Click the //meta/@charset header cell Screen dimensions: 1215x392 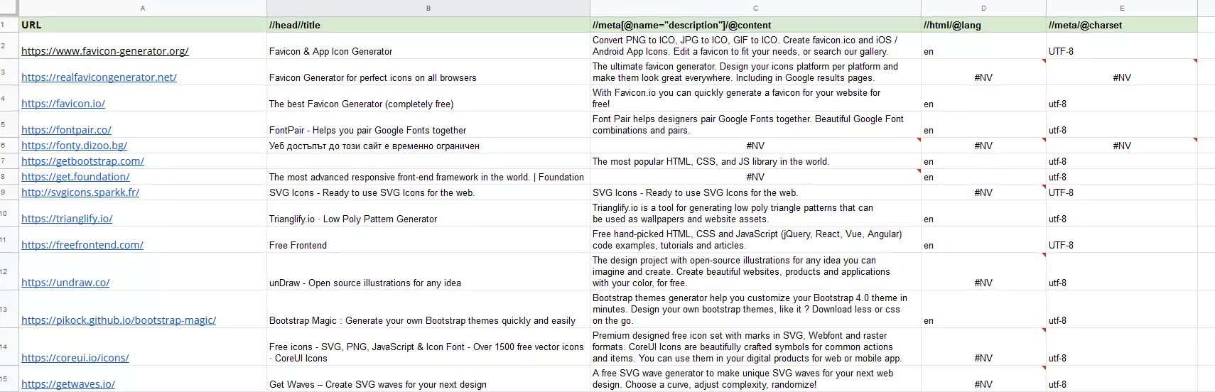click(x=1121, y=25)
